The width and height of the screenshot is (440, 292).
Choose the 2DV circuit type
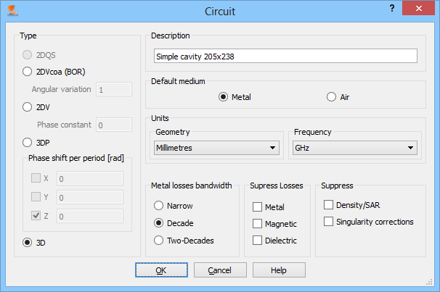tap(28, 107)
